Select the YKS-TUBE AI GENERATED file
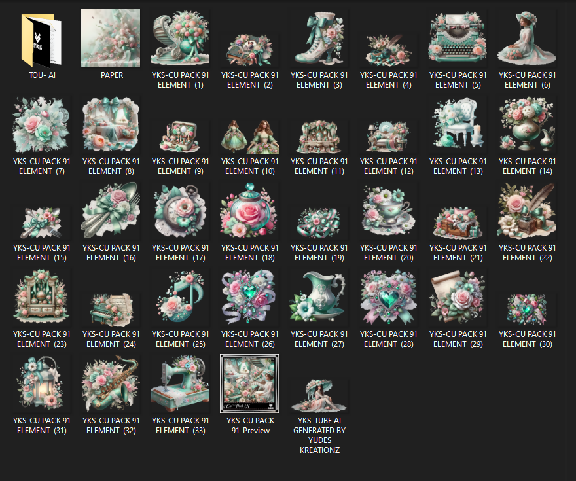Screen dimensions: 576x481 tap(319, 395)
